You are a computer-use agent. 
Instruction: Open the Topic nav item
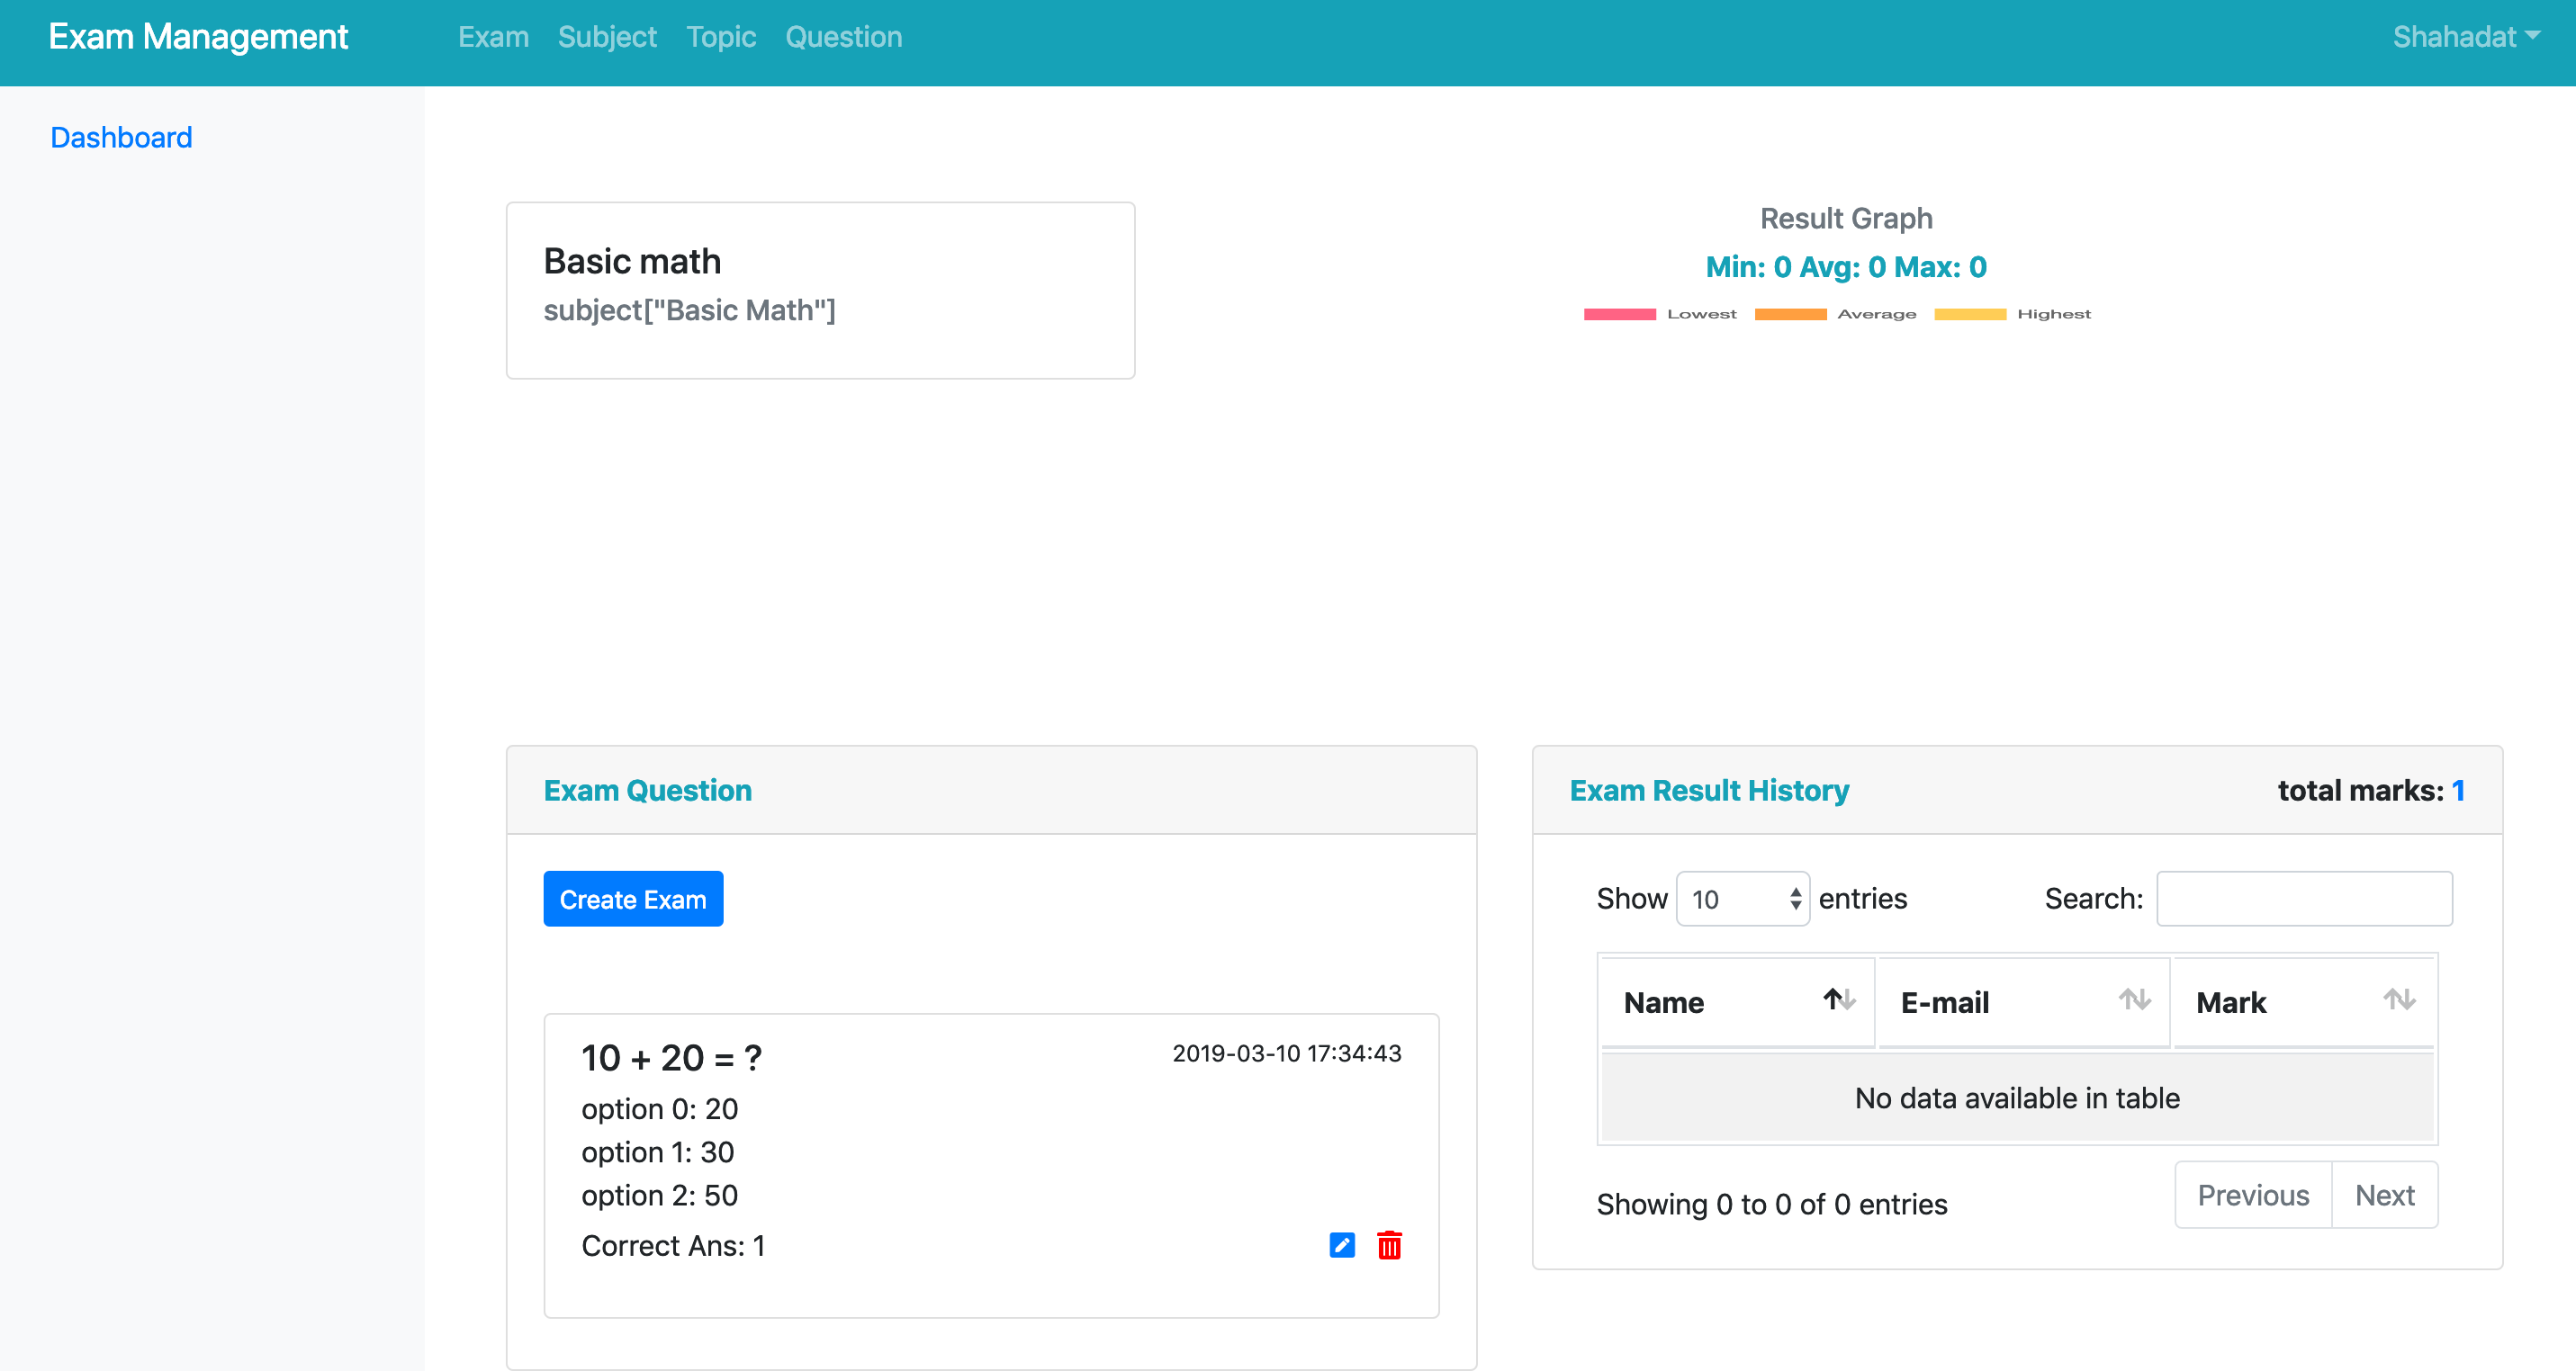tap(721, 37)
